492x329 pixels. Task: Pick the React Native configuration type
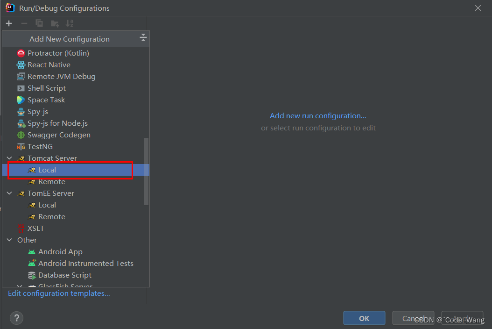pyautogui.click(x=76, y=65)
